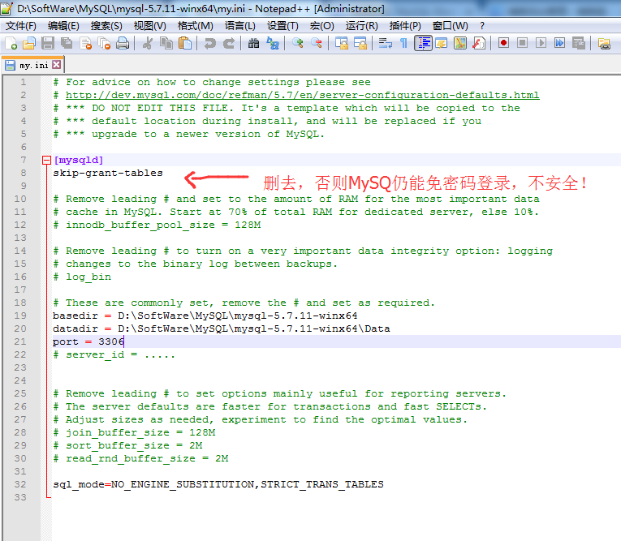Click the 'port = 3306' line
The image size is (621, 541).
pos(88,341)
